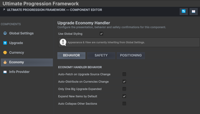This screenshot has width=200, height=114.
Task: Click the Only One Big Upgrade Expanded label
Action: click(80, 89)
